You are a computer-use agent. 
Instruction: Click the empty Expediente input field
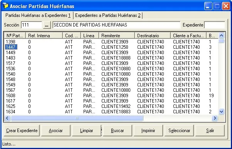coord(215,25)
